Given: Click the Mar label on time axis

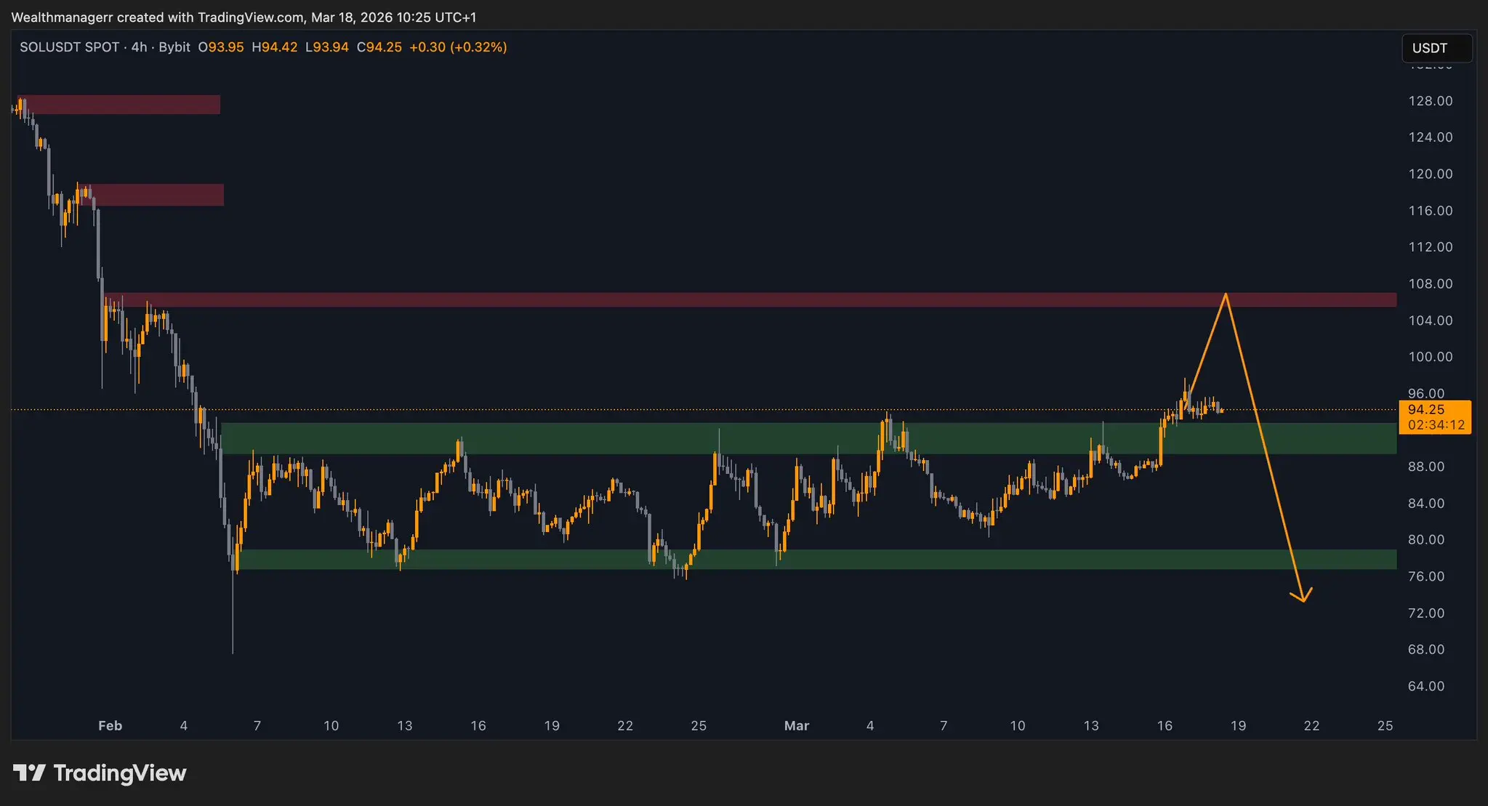Looking at the screenshot, I should pos(797,725).
